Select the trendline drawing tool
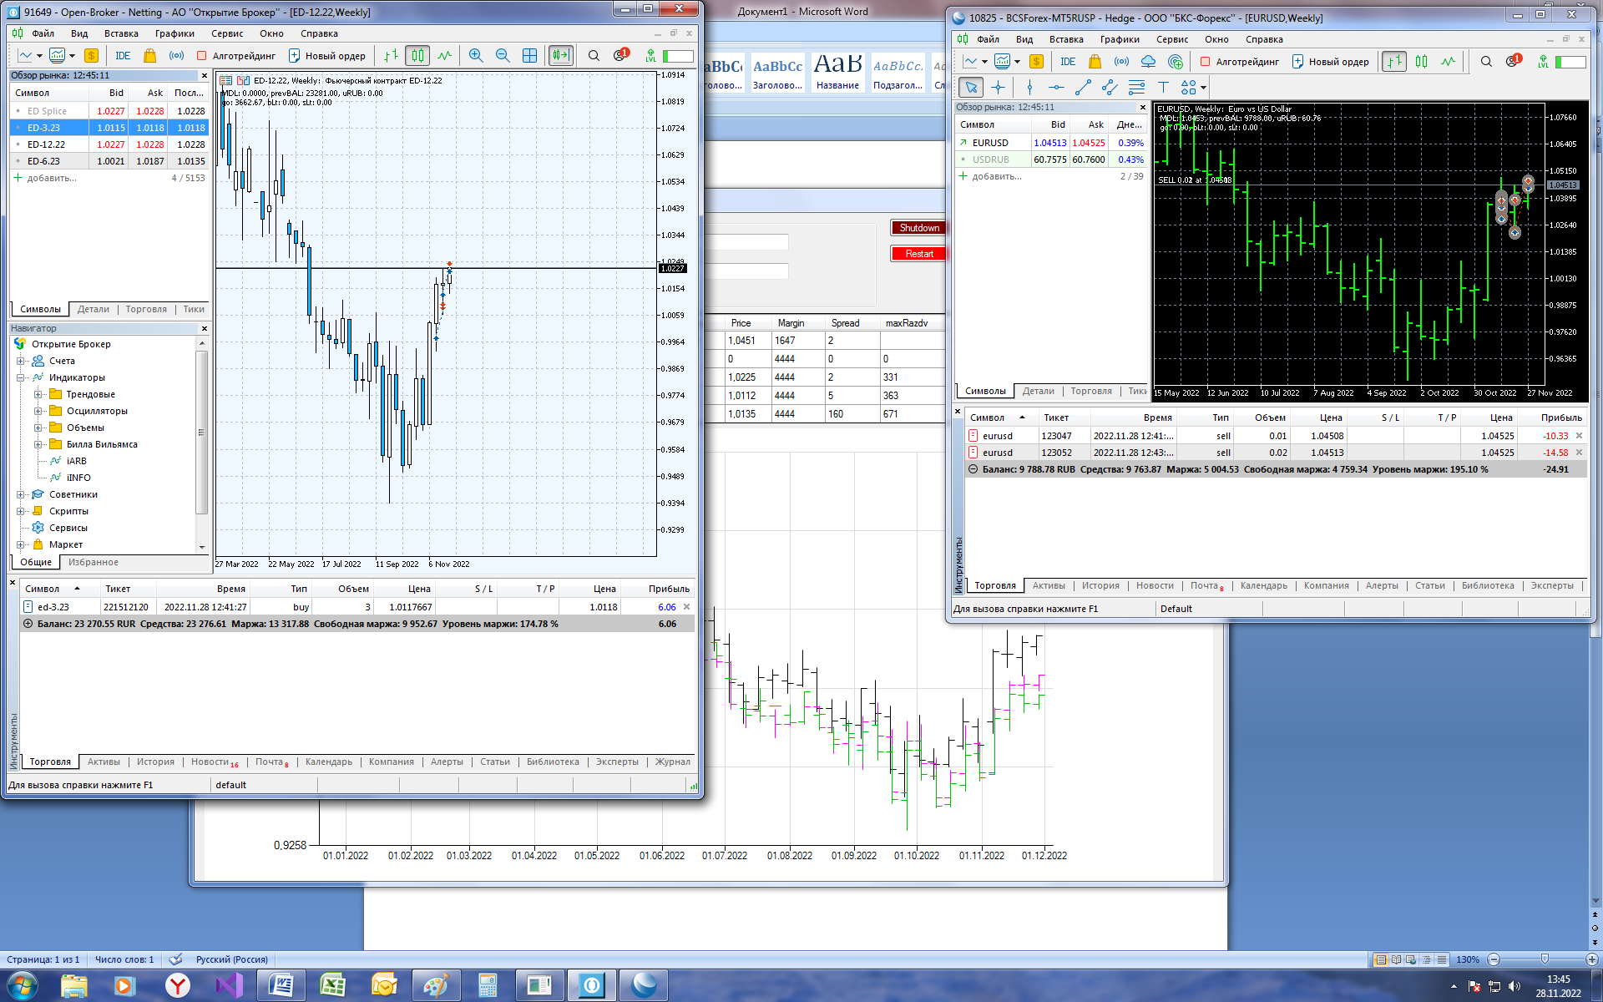 (x=1083, y=87)
